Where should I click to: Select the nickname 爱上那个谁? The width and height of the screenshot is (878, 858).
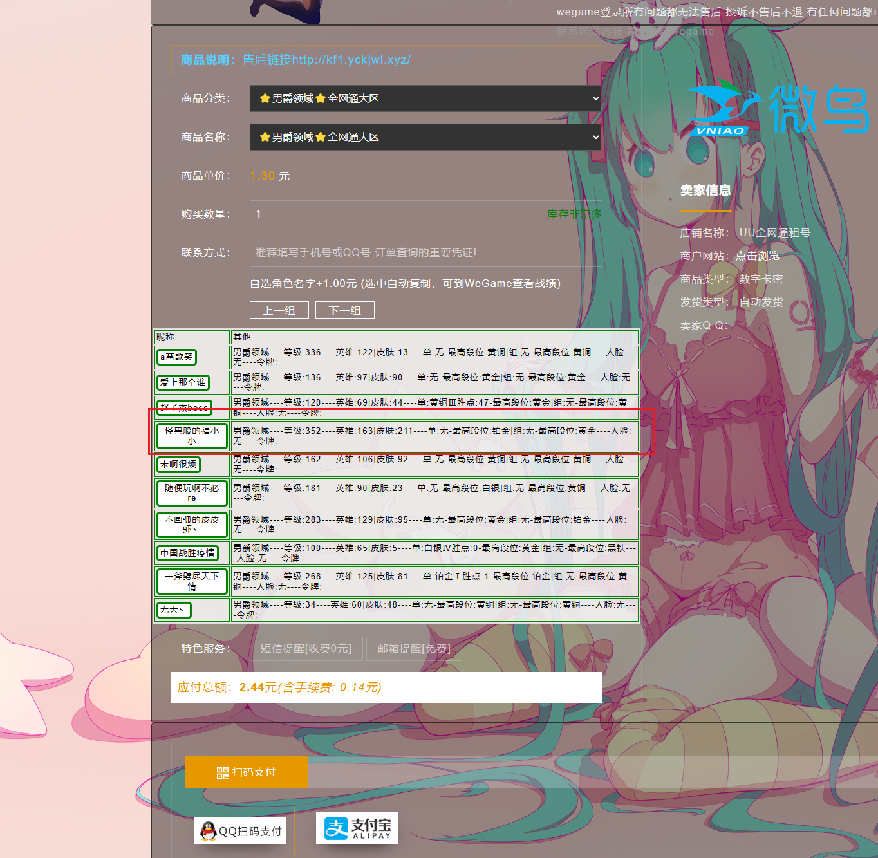pyautogui.click(x=183, y=382)
